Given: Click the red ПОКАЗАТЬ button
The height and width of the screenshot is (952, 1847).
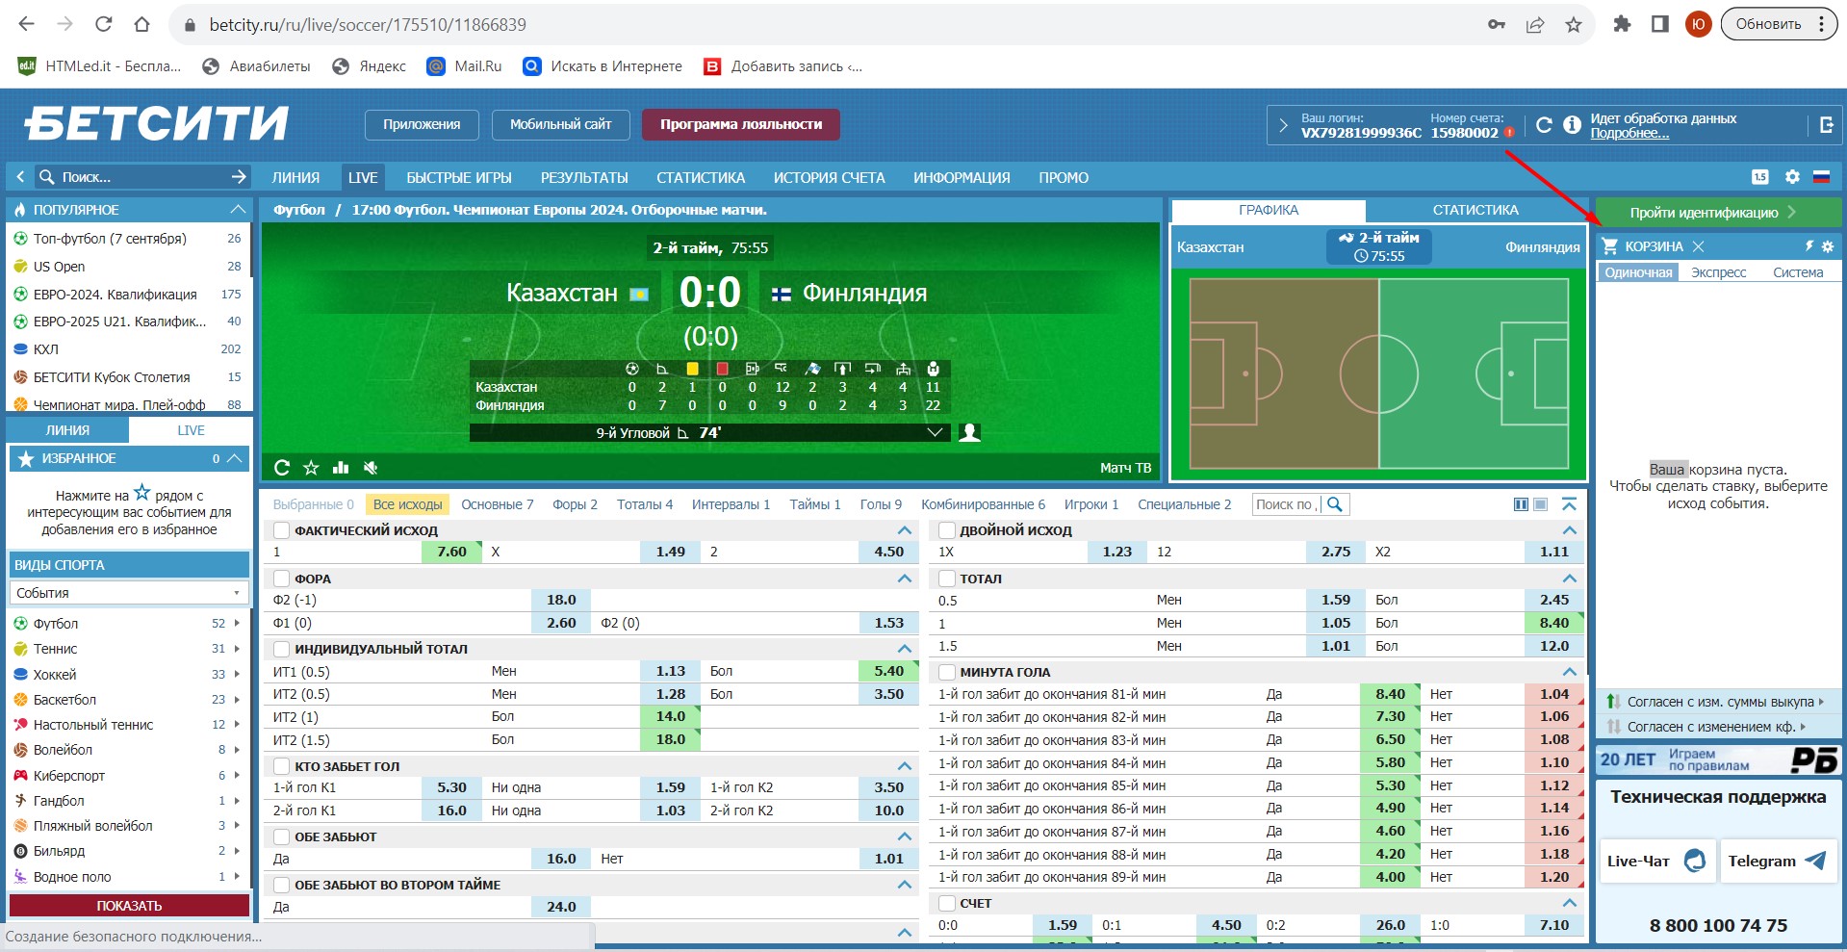Looking at the screenshot, I should [x=129, y=906].
